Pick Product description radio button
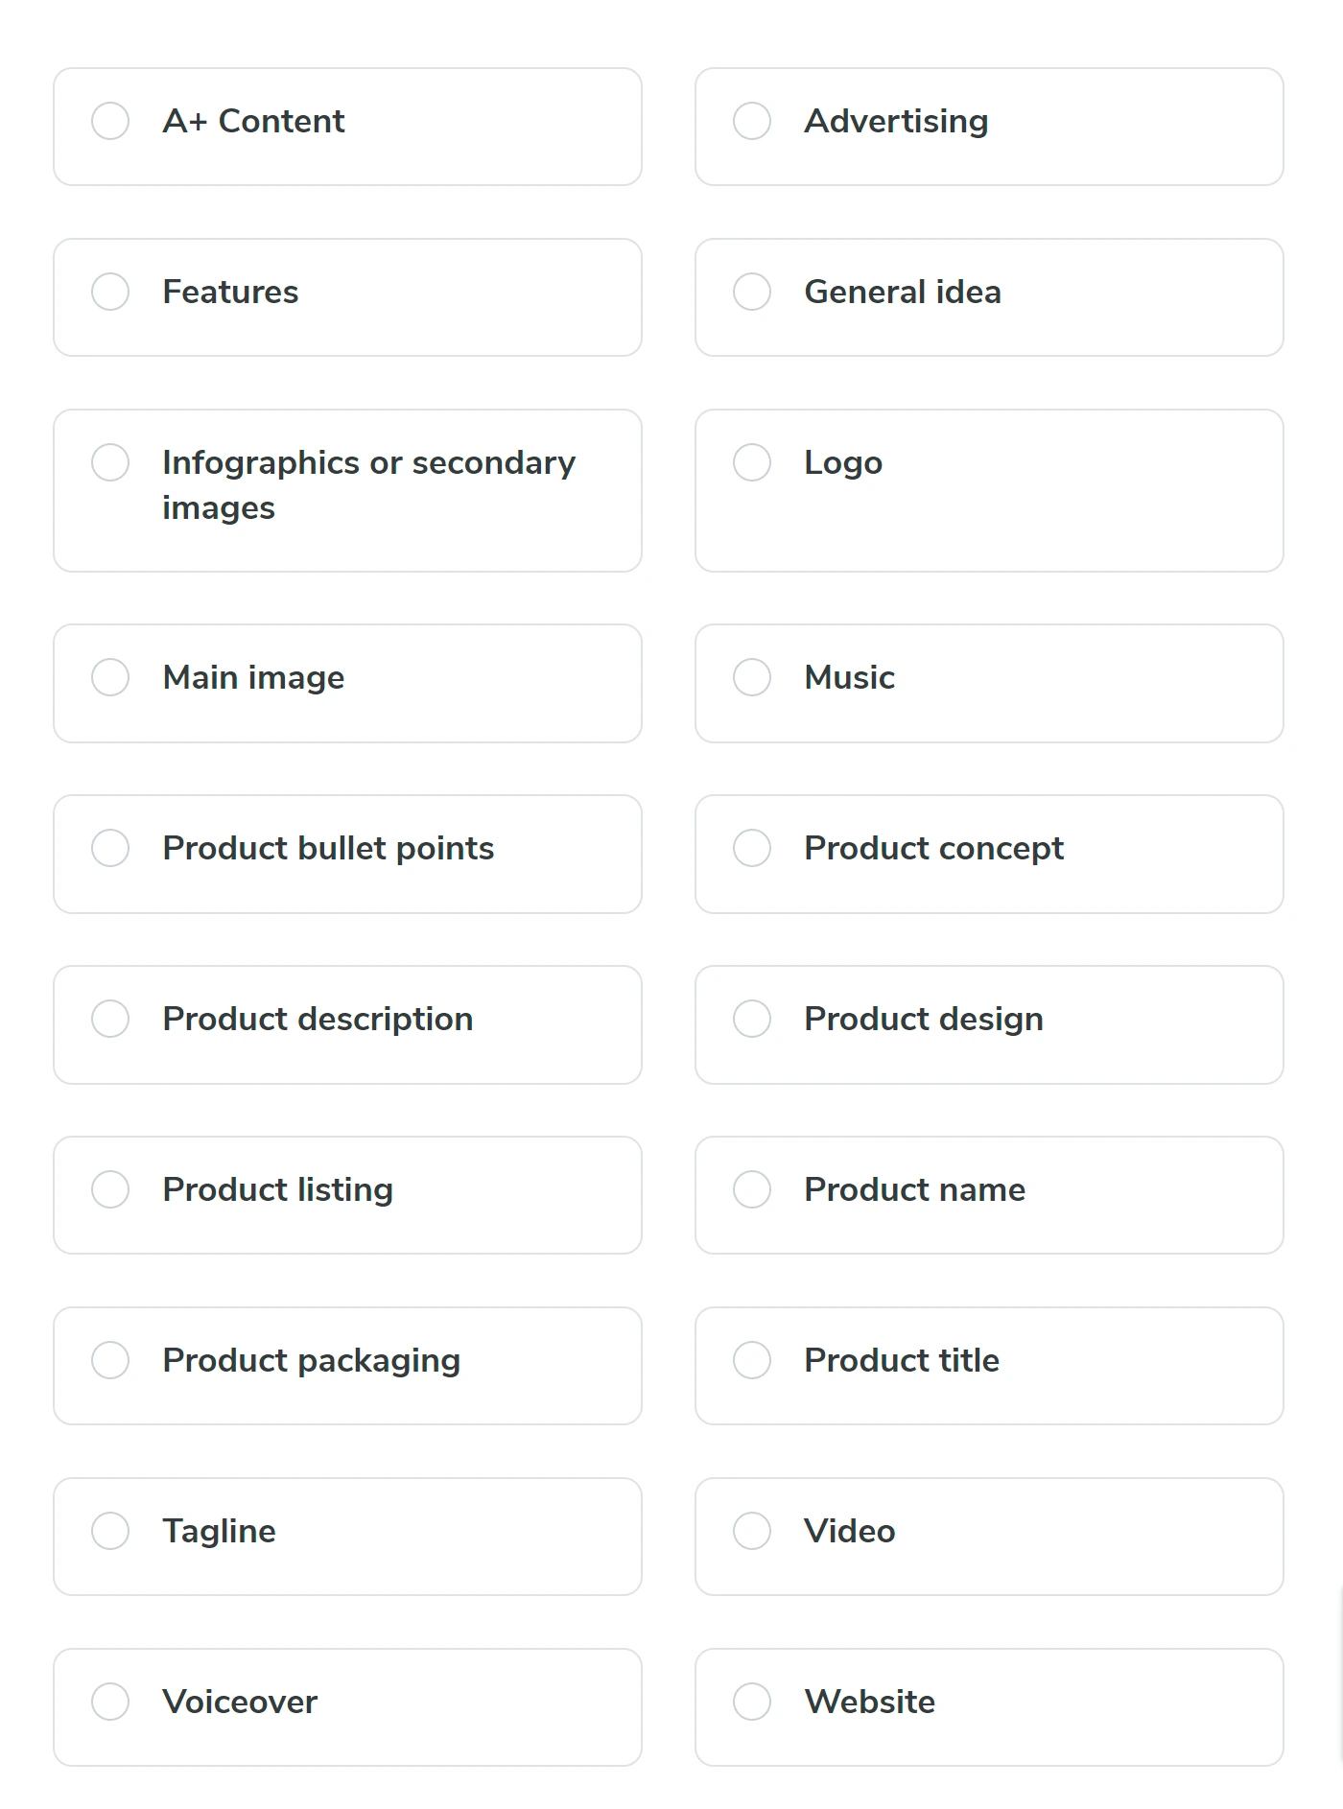Image resolution: width=1343 pixels, height=1809 pixels. click(110, 1020)
